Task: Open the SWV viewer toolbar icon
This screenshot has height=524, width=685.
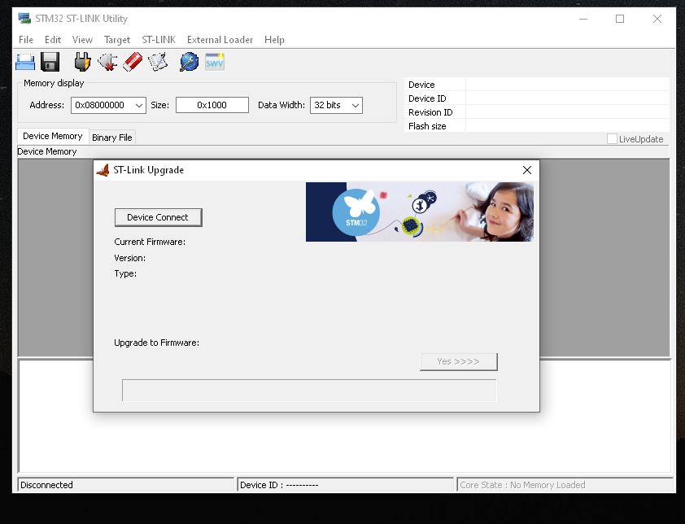Action: (214, 62)
